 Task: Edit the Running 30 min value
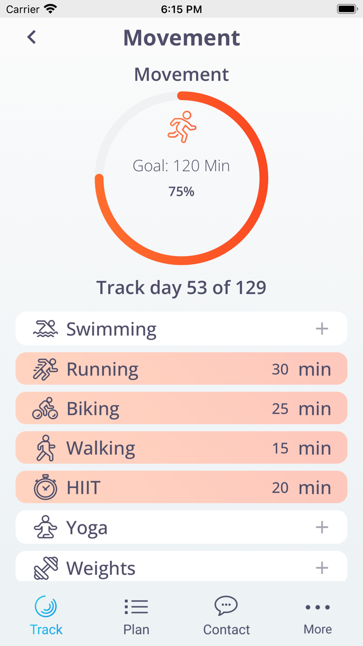(280, 369)
